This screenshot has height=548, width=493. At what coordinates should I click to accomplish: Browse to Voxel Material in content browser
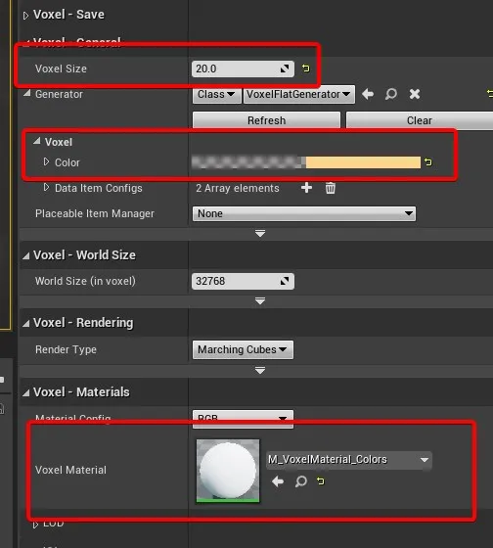click(x=301, y=481)
